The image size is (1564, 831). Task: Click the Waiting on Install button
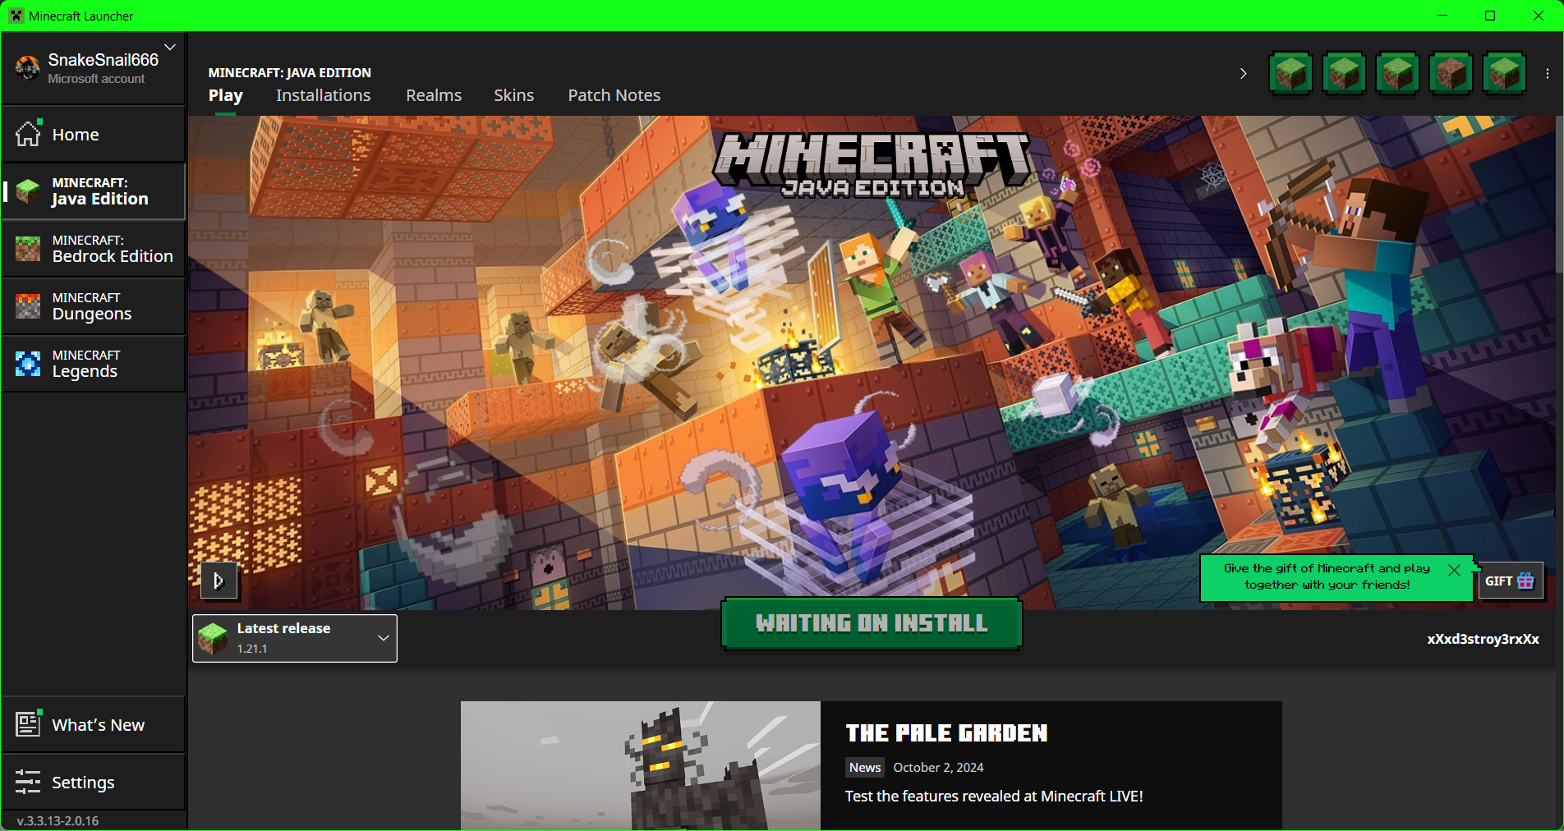click(x=872, y=623)
